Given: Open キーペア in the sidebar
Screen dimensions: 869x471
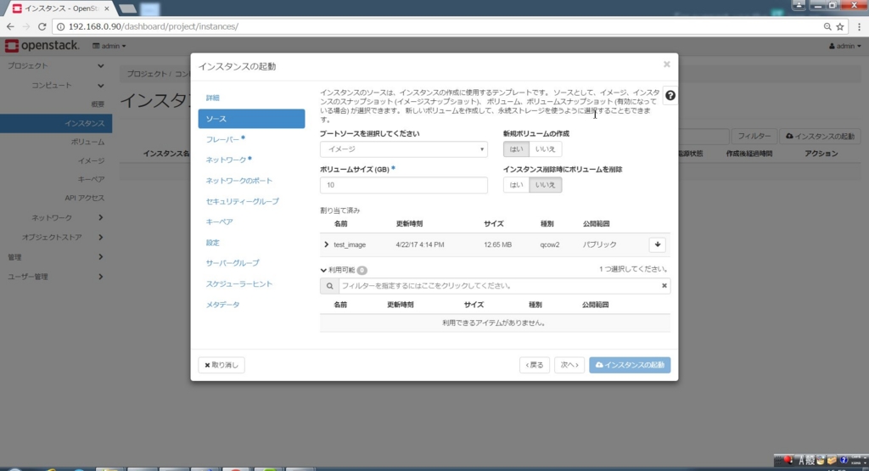Looking at the screenshot, I should click(x=91, y=180).
